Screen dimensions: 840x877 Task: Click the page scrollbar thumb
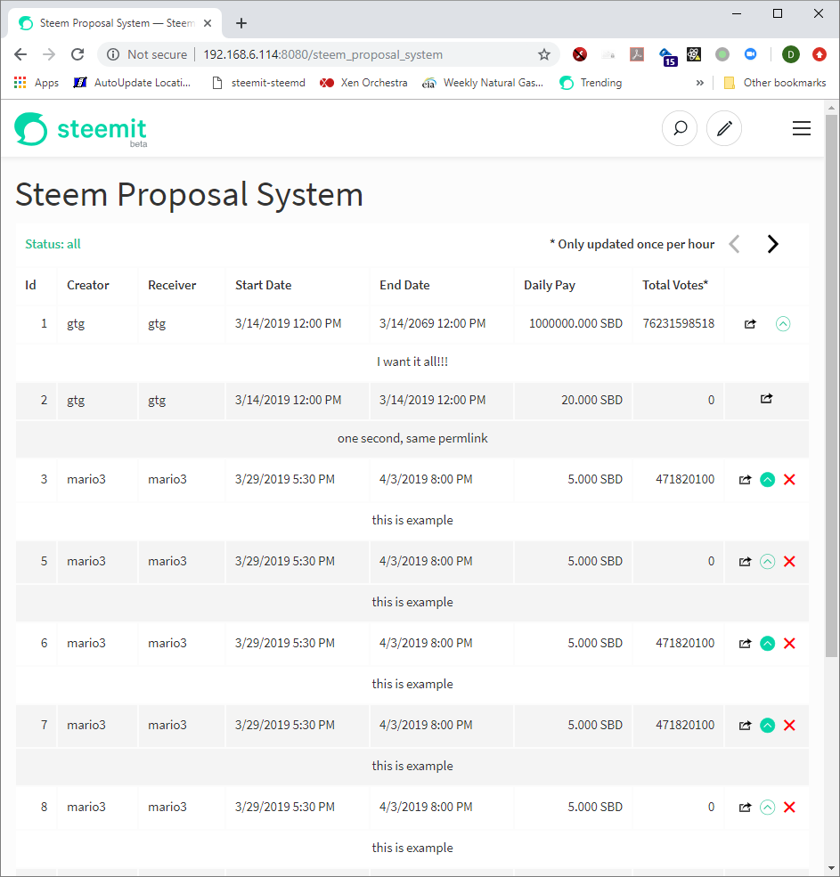coord(831,386)
